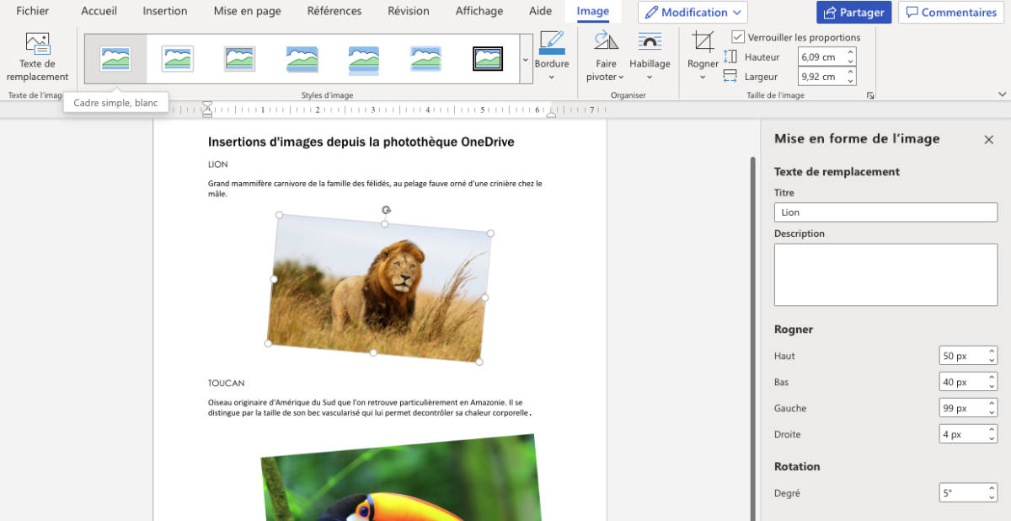Apply the fourth picture style in the gallery
Image resolution: width=1011 pixels, height=521 pixels.
pyautogui.click(x=302, y=58)
